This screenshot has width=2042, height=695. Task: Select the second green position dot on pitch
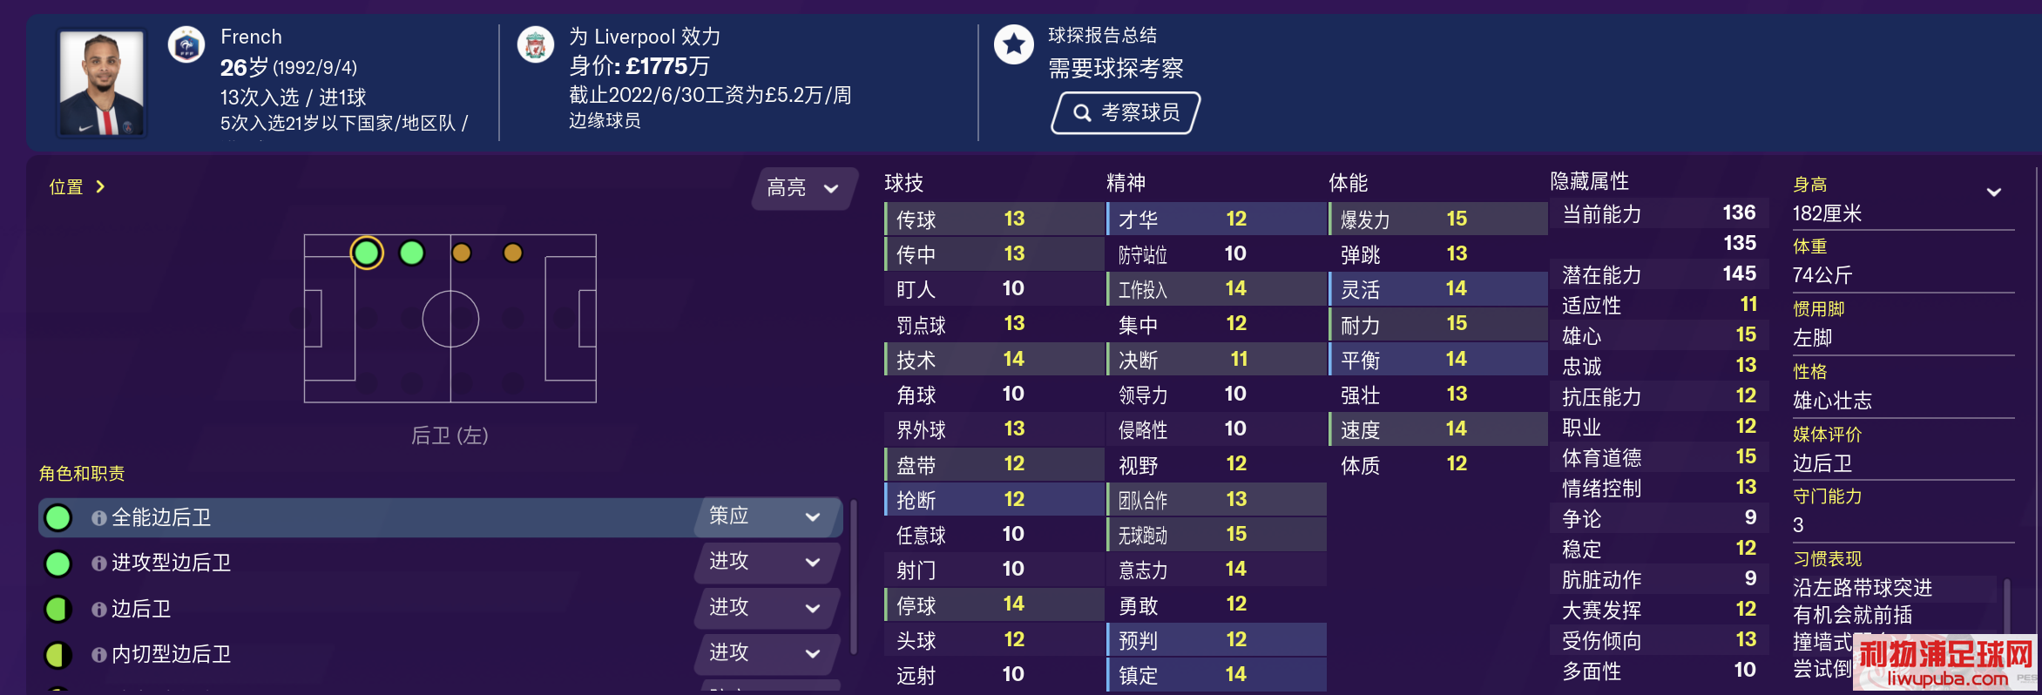coord(411,253)
